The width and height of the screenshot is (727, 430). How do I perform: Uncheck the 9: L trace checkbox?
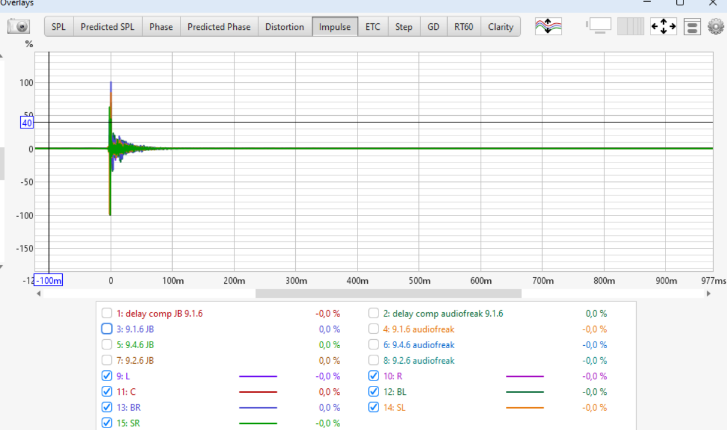[106, 376]
